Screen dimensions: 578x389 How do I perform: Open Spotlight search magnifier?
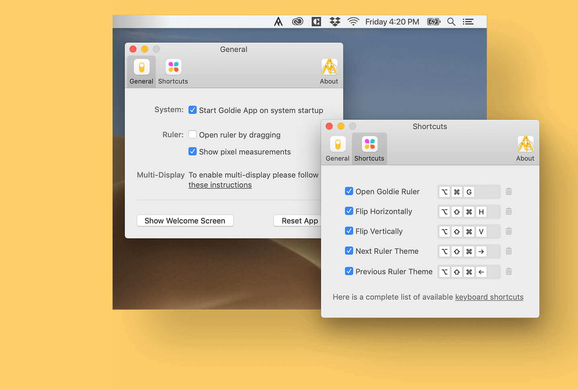coord(451,22)
